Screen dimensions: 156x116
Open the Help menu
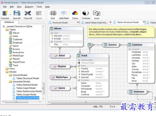[47, 7]
